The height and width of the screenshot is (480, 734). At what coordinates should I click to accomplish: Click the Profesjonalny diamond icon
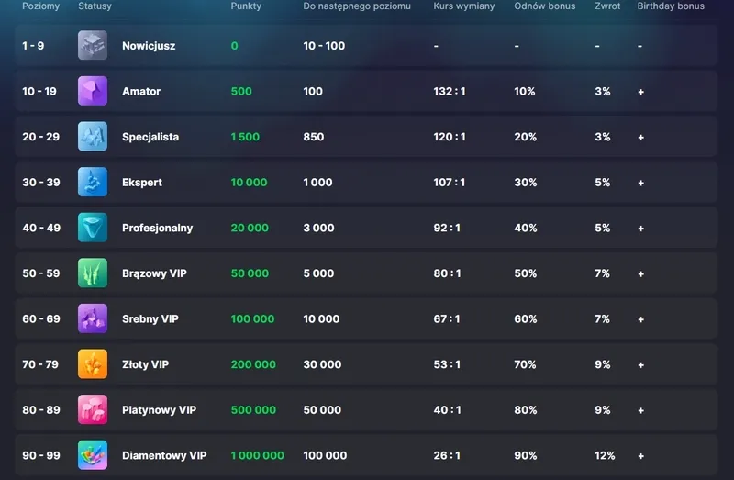93,228
